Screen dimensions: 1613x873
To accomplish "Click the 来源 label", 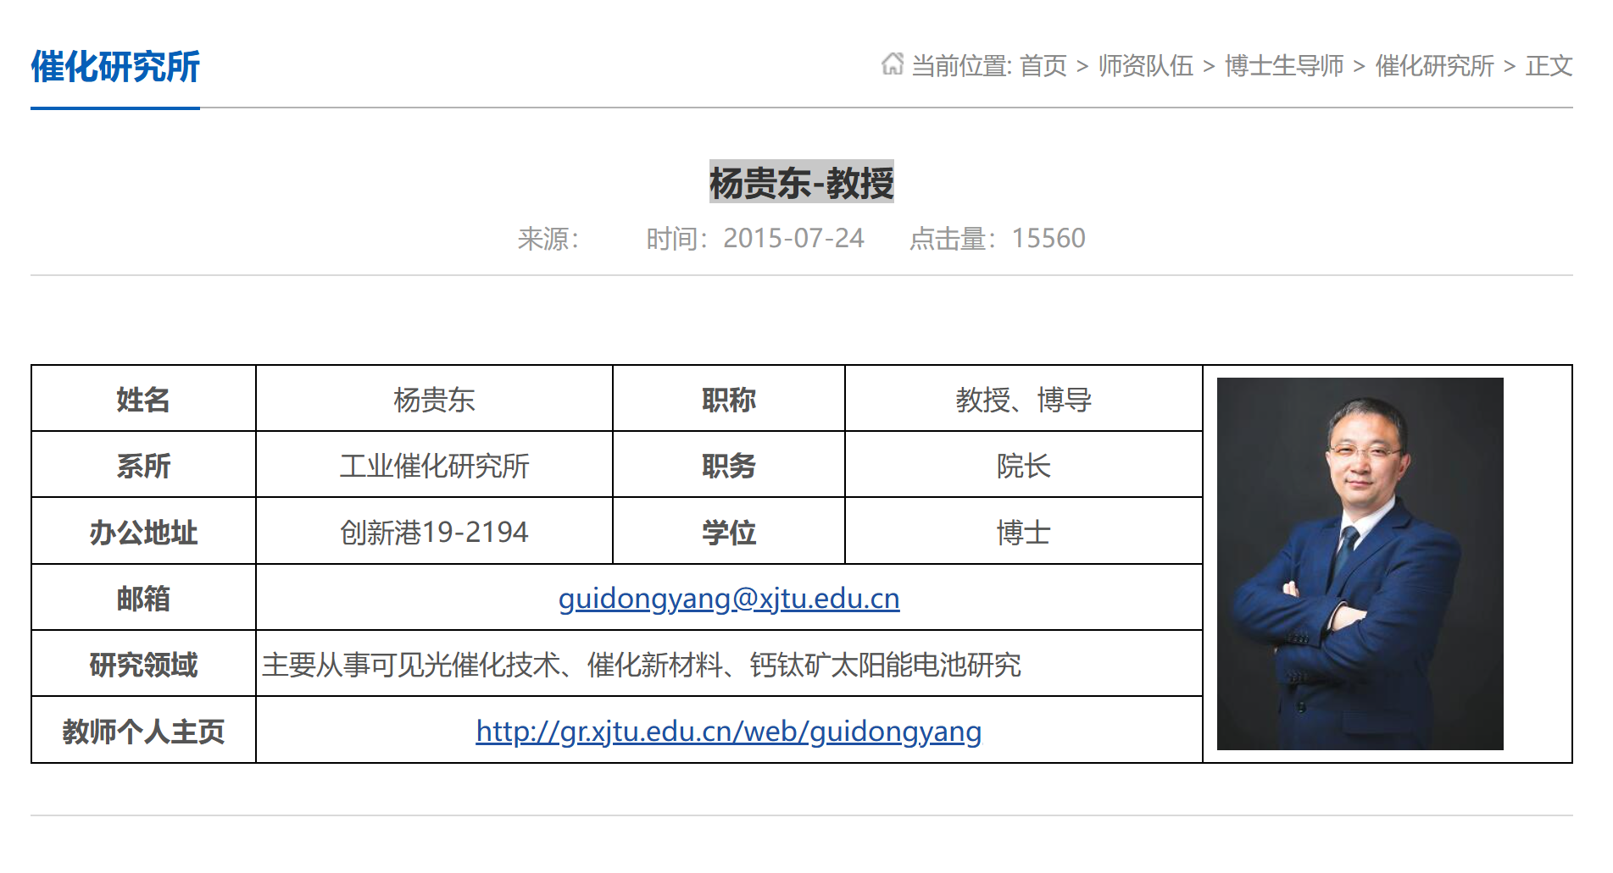I will tap(548, 239).
